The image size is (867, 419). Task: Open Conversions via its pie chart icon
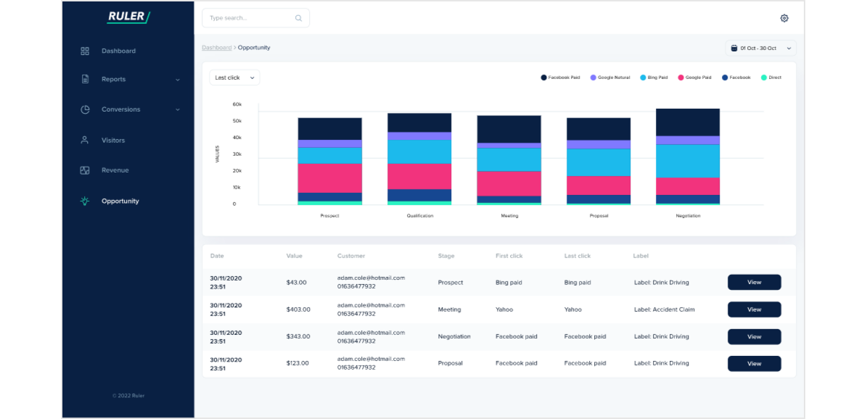[x=83, y=109]
